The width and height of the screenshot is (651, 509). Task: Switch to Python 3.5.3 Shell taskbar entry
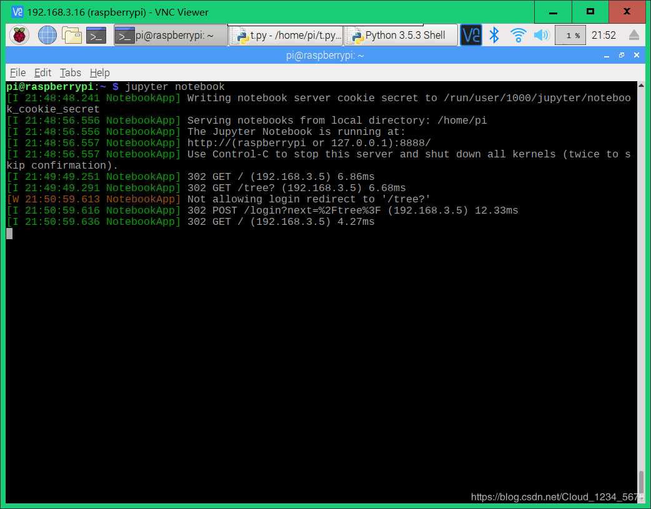pos(400,36)
